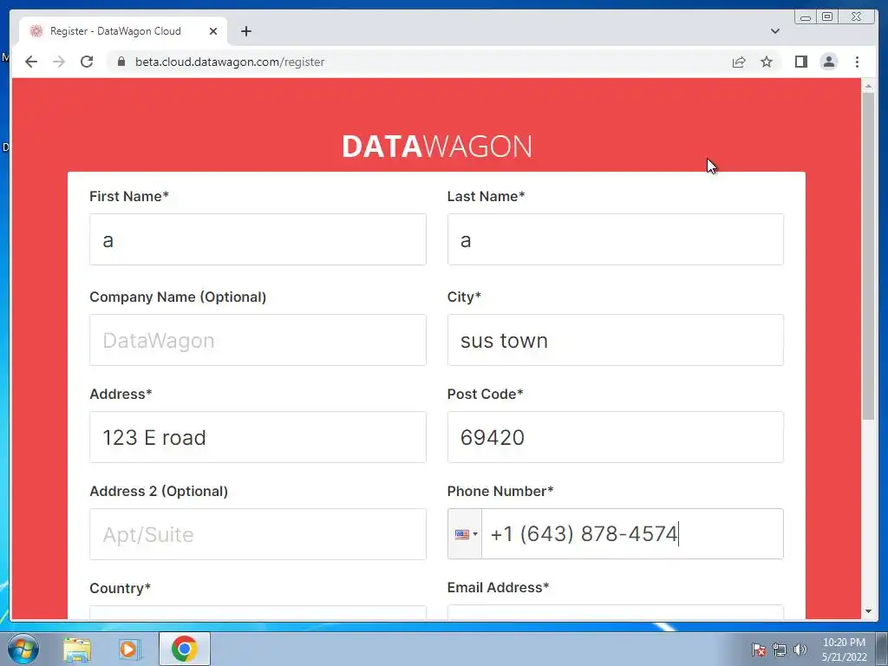Share this page icon in address bar
Image resolution: width=888 pixels, height=666 pixels.
739,62
